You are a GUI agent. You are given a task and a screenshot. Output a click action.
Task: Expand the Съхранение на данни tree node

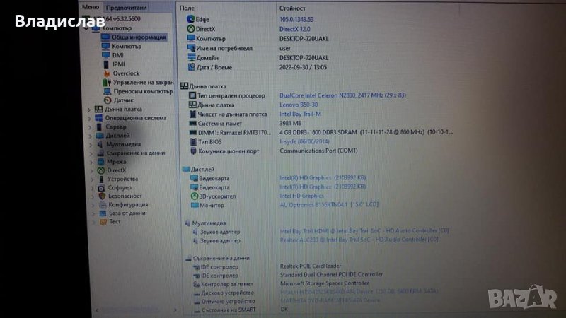[89, 153]
